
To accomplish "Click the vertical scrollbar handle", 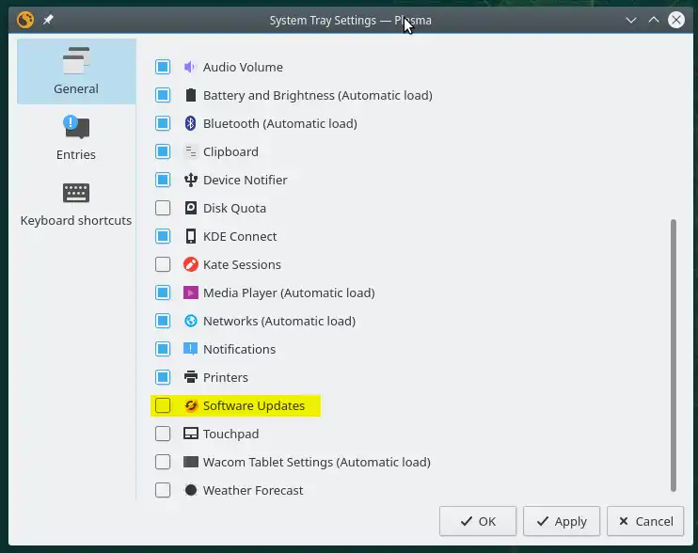I will coord(674,355).
